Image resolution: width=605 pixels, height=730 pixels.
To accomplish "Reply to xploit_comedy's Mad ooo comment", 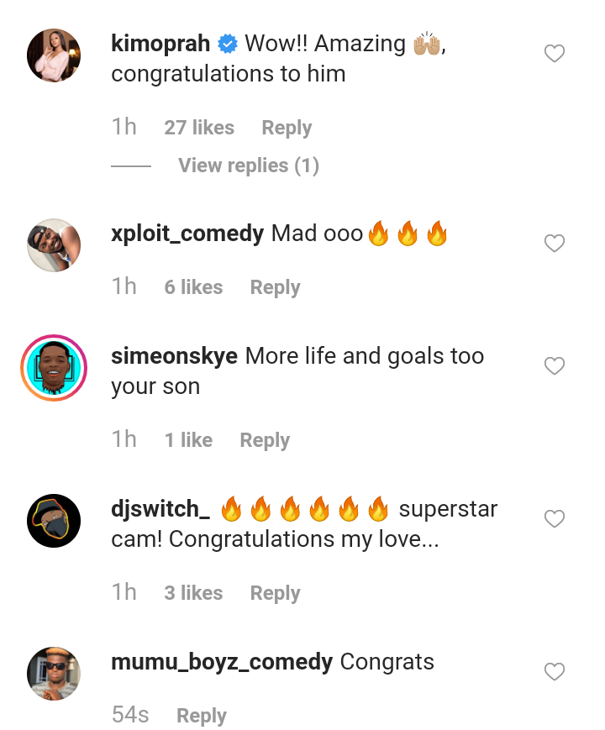I will click(275, 287).
